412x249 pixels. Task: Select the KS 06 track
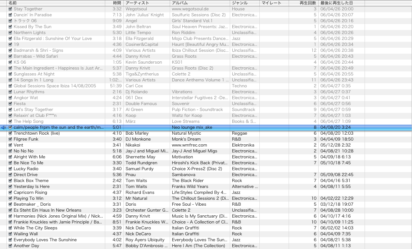click(x=20, y=62)
